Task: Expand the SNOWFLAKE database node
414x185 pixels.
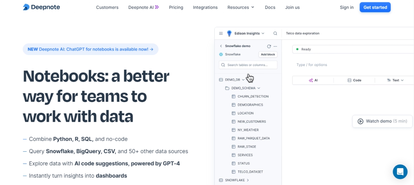Action: pos(248,180)
